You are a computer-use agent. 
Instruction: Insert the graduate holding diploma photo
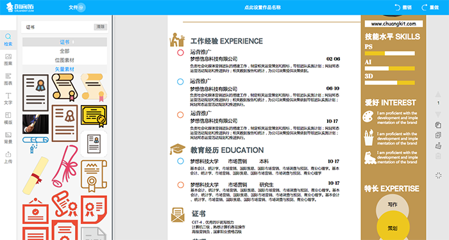[35, 124]
